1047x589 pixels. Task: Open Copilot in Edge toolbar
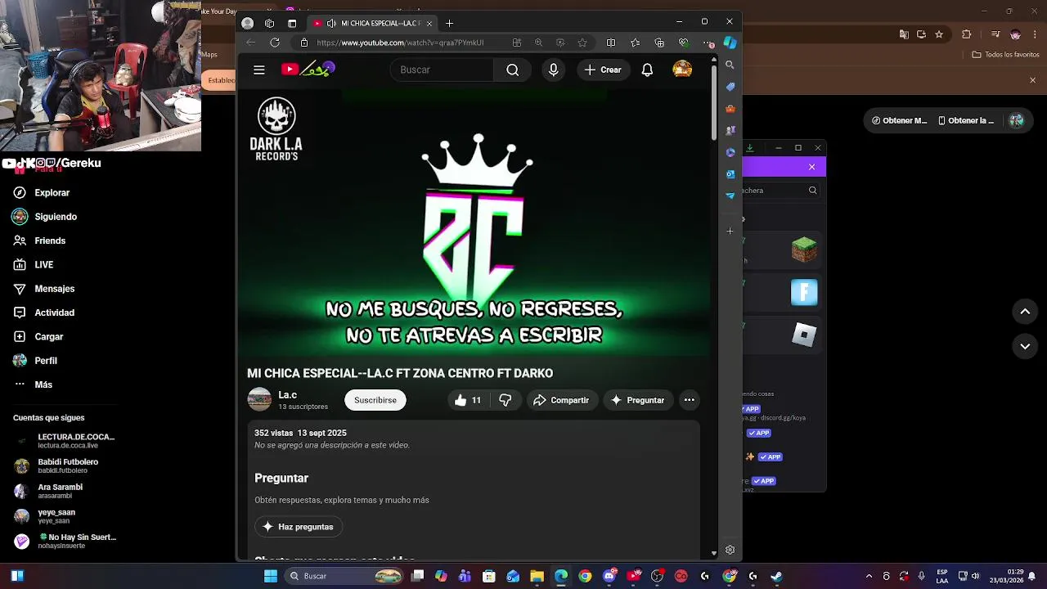730,43
